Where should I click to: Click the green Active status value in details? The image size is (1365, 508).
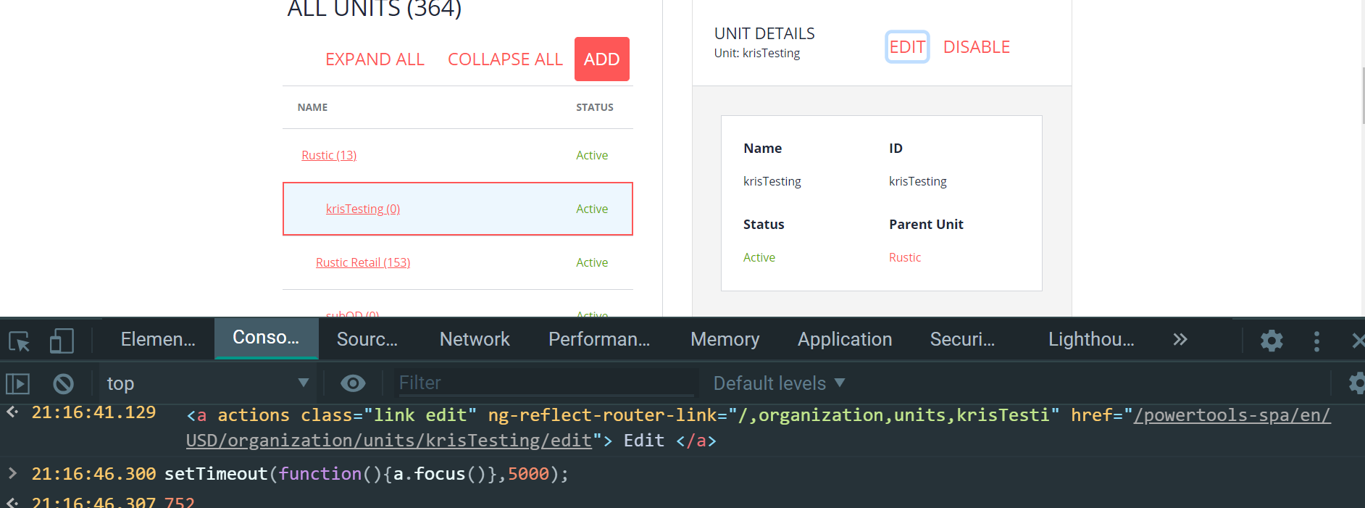[759, 257]
